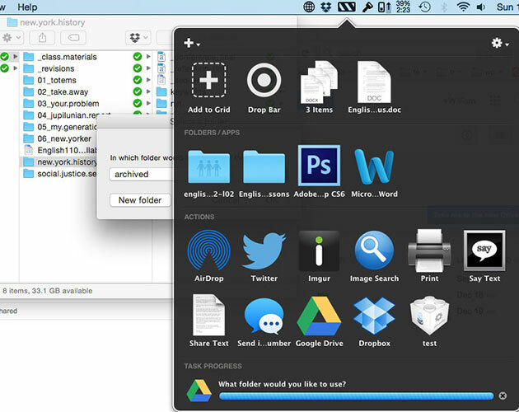Cancel the Google Drive task in progress
The width and height of the screenshot is (519, 412).
[x=503, y=396]
